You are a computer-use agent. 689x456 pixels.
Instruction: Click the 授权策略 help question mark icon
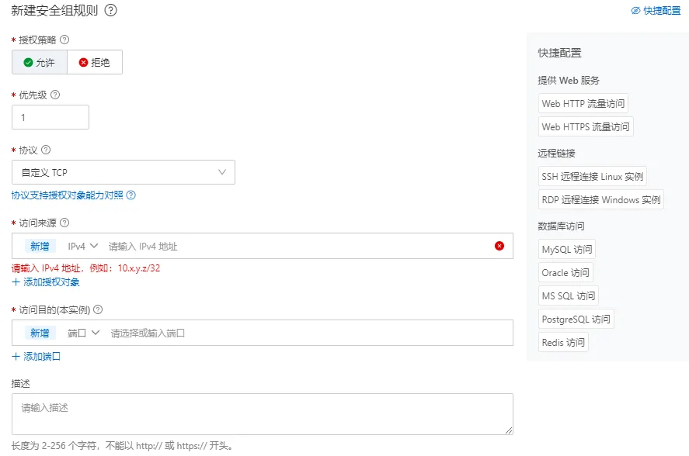(x=65, y=39)
